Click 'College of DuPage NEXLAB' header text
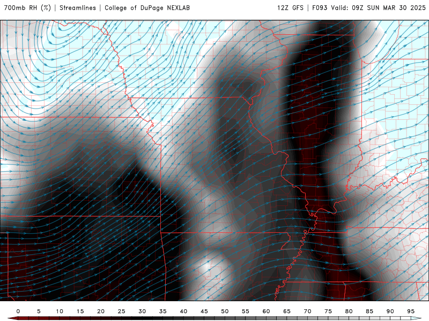Image resolution: width=429 pixels, height=321 pixels. [x=147, y=7]
